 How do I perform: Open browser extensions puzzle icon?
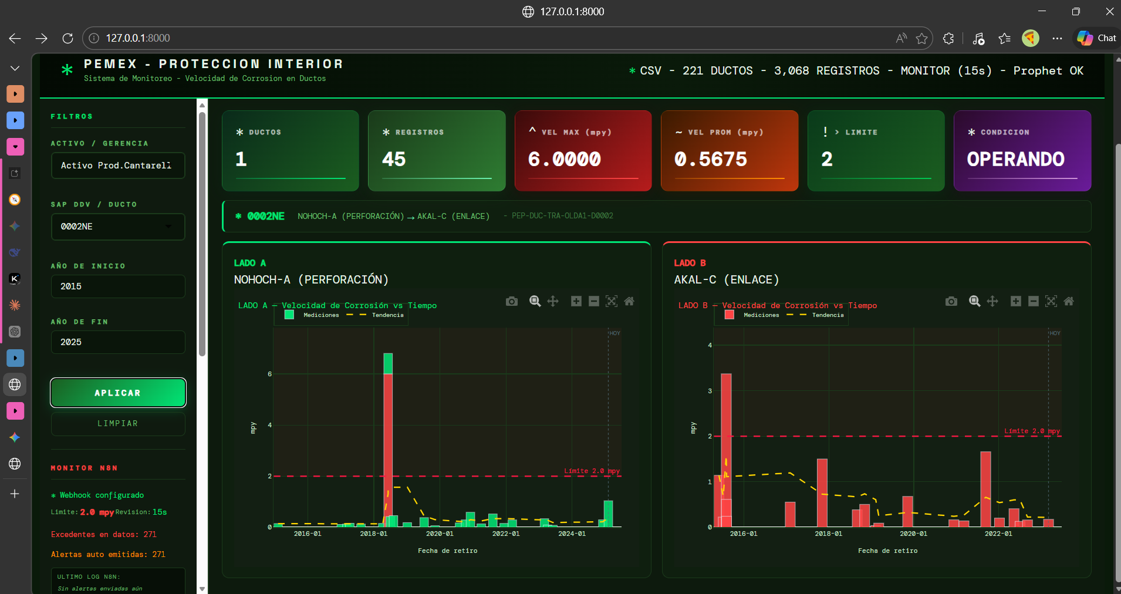948,38
